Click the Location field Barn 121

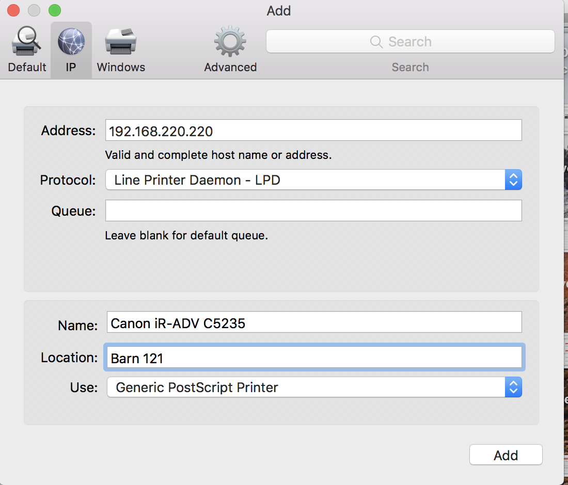[x=314, y=357]
